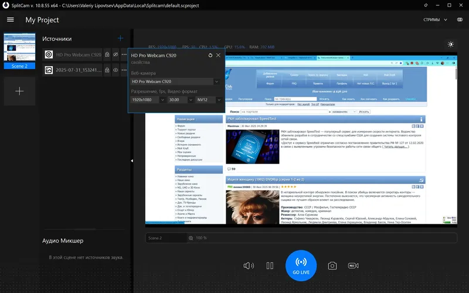Reset HD Pro Webcam C920 properties
Screen dimensions: 469x293
click(210, 55)
